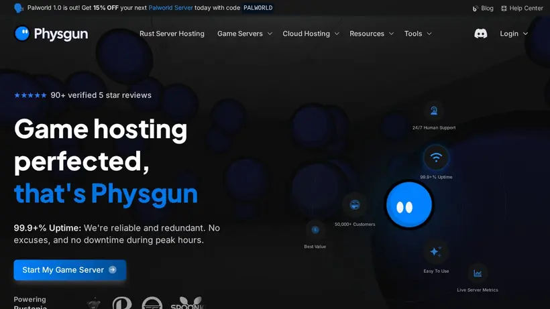
Task: Click the 50,000+ Customers smiley icon
Action: point(355,204)
